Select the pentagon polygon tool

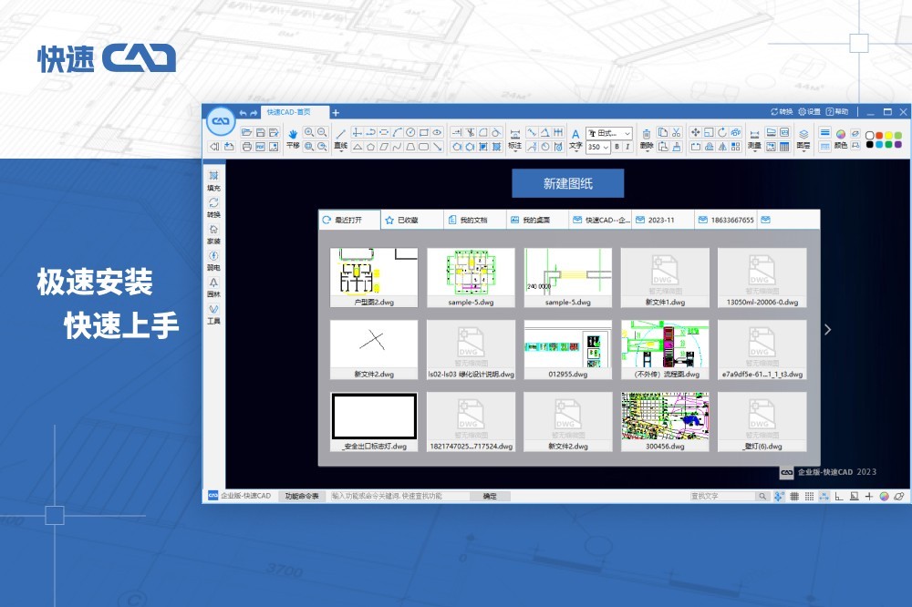coord(370,147)
